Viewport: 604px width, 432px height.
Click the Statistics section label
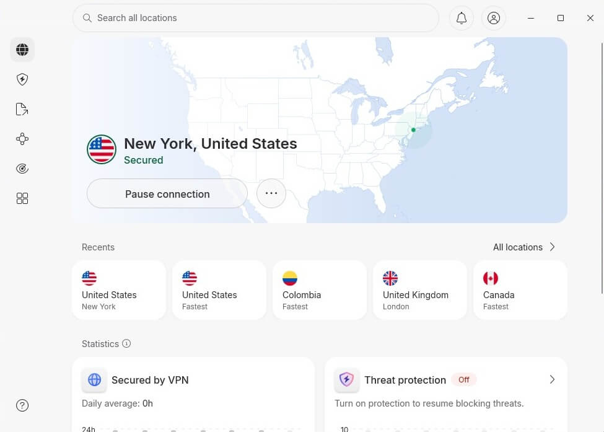click(x=100, y=344)
